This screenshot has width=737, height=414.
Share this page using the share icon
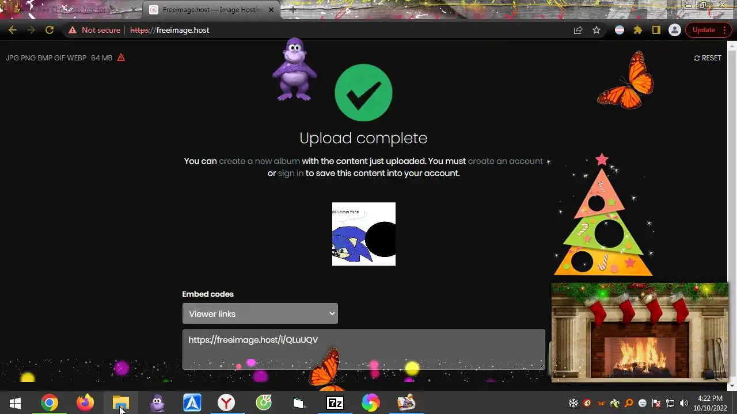(578, 30)
